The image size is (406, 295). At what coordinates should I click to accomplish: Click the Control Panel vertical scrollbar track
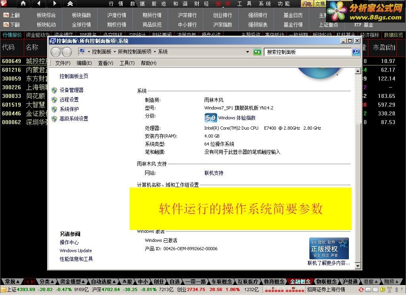coord(358,169)
